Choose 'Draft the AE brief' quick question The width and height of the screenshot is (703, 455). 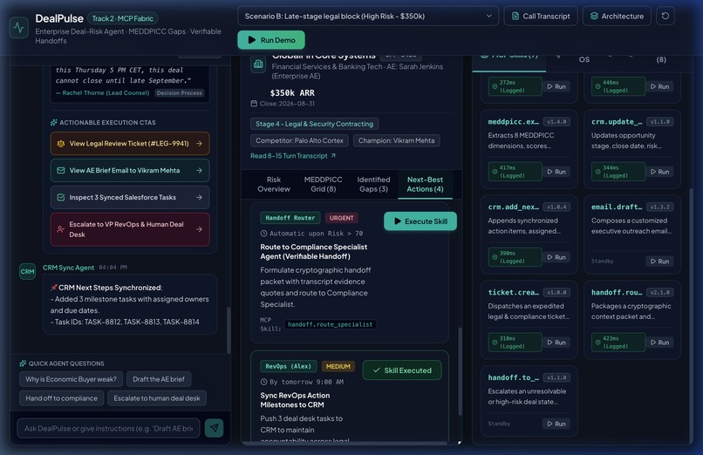click(159, 379)
